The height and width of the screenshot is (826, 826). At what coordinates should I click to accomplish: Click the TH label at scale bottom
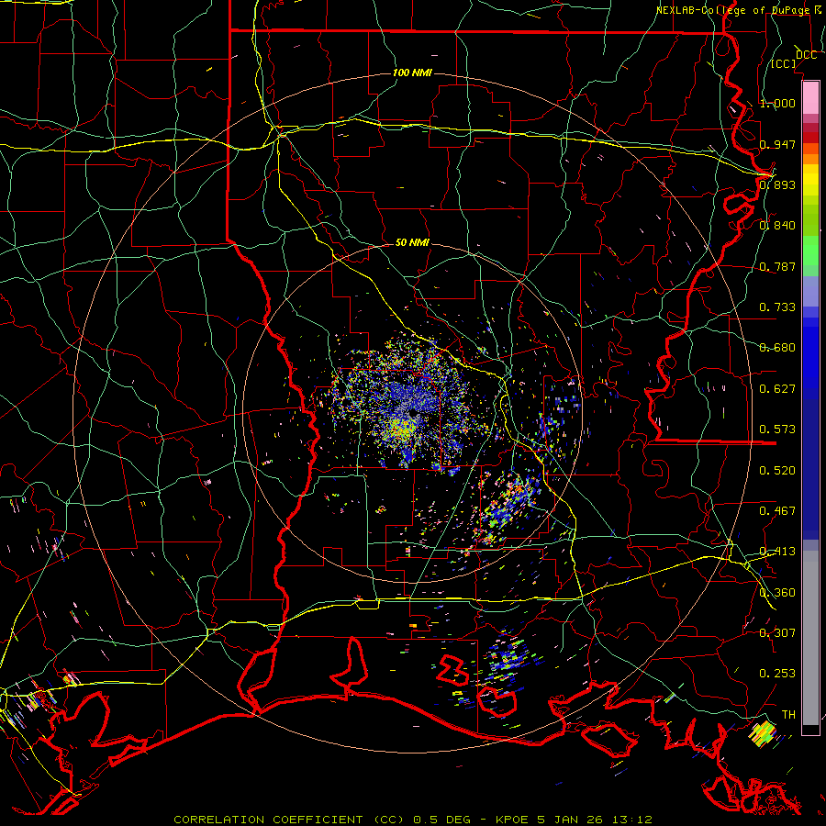coord(788,715)
